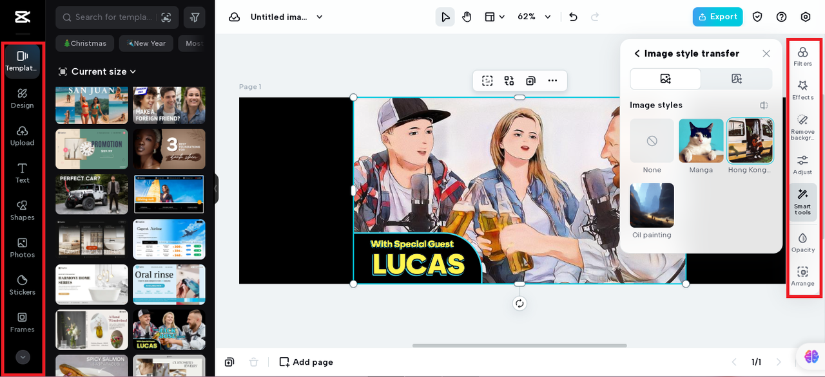Apply the Manga image style

click(x=701, y=140)
